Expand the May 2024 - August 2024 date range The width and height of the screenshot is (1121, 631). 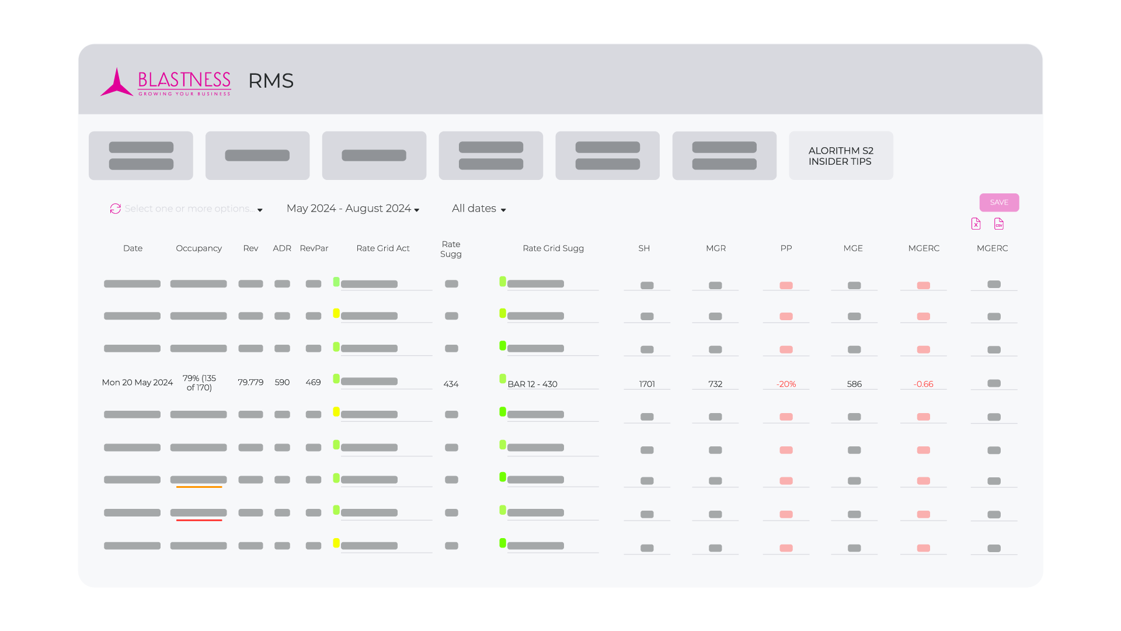[353, 209]
